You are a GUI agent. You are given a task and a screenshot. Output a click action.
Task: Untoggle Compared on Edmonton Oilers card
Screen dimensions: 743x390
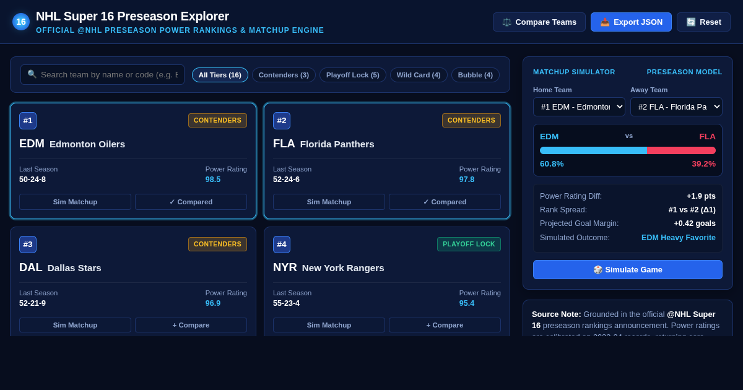click(191, 202)
